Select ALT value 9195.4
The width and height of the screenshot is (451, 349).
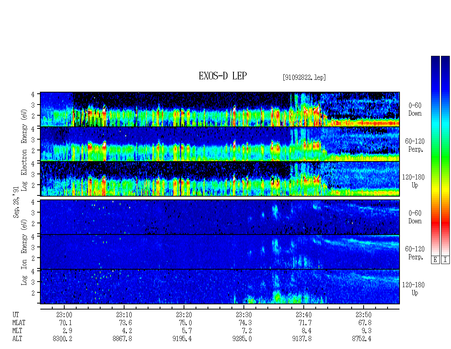click(182, 339)
